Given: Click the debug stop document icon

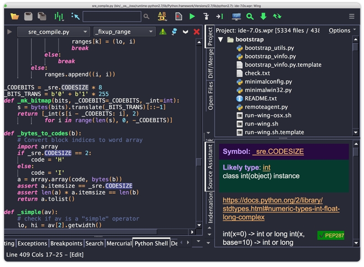Looking at the screenshot, I should click(179, 16).
